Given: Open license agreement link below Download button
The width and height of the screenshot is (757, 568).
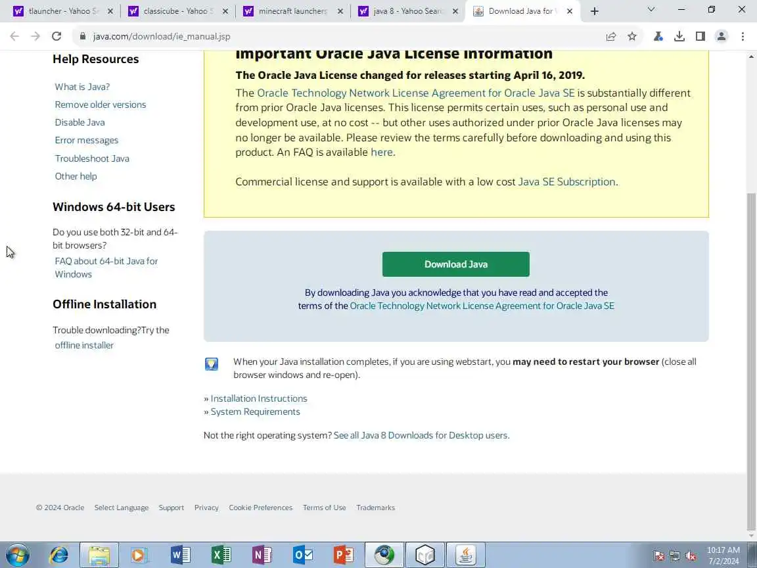Looking at the screenshot, I should (x=482, y=306).
